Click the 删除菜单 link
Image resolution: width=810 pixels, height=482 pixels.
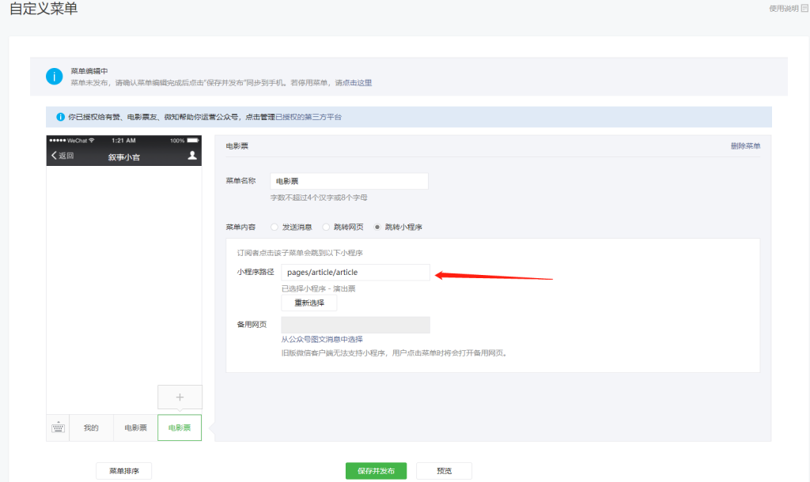click(747, 145)
